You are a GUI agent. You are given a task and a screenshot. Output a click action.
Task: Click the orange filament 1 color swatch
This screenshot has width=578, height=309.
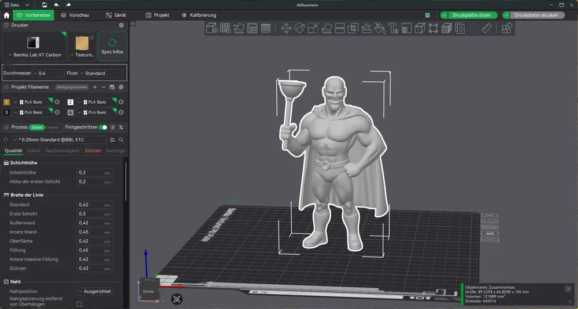click(x=6, y=102)
